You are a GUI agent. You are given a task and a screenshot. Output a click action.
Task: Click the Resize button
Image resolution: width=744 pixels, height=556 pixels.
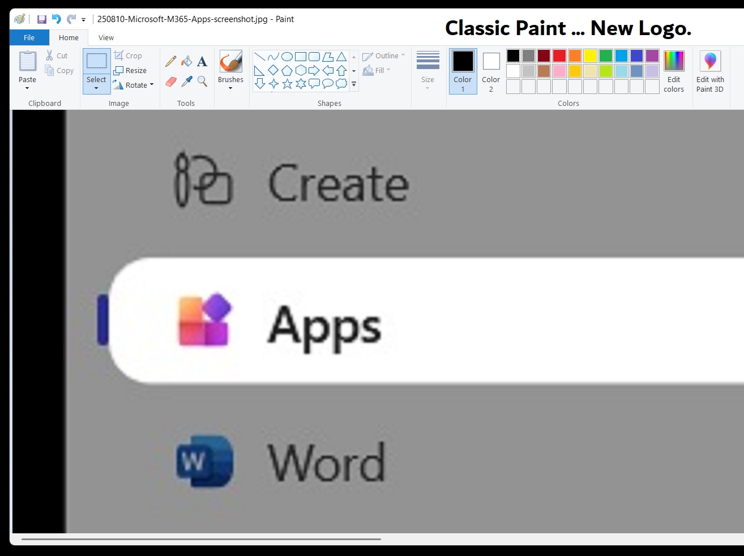click(131, 70)
